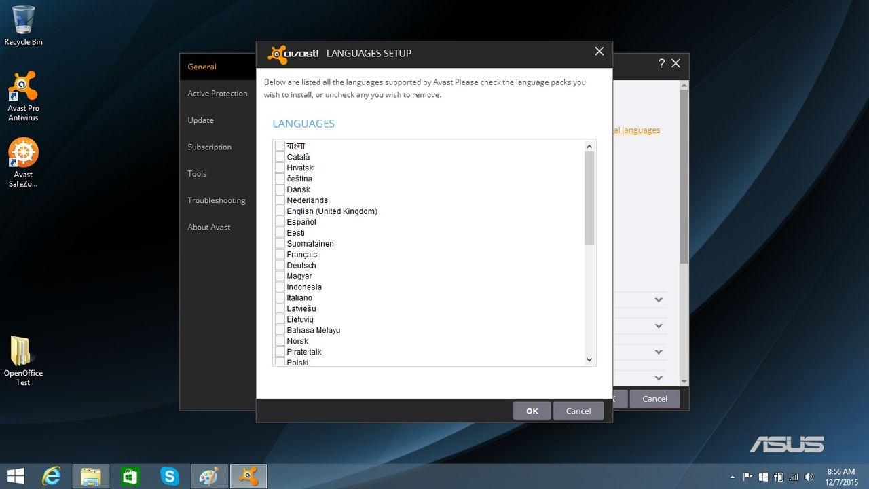Open the Windows Start button
This screenshot has width=869, height=489.
(x=16, y=476)
